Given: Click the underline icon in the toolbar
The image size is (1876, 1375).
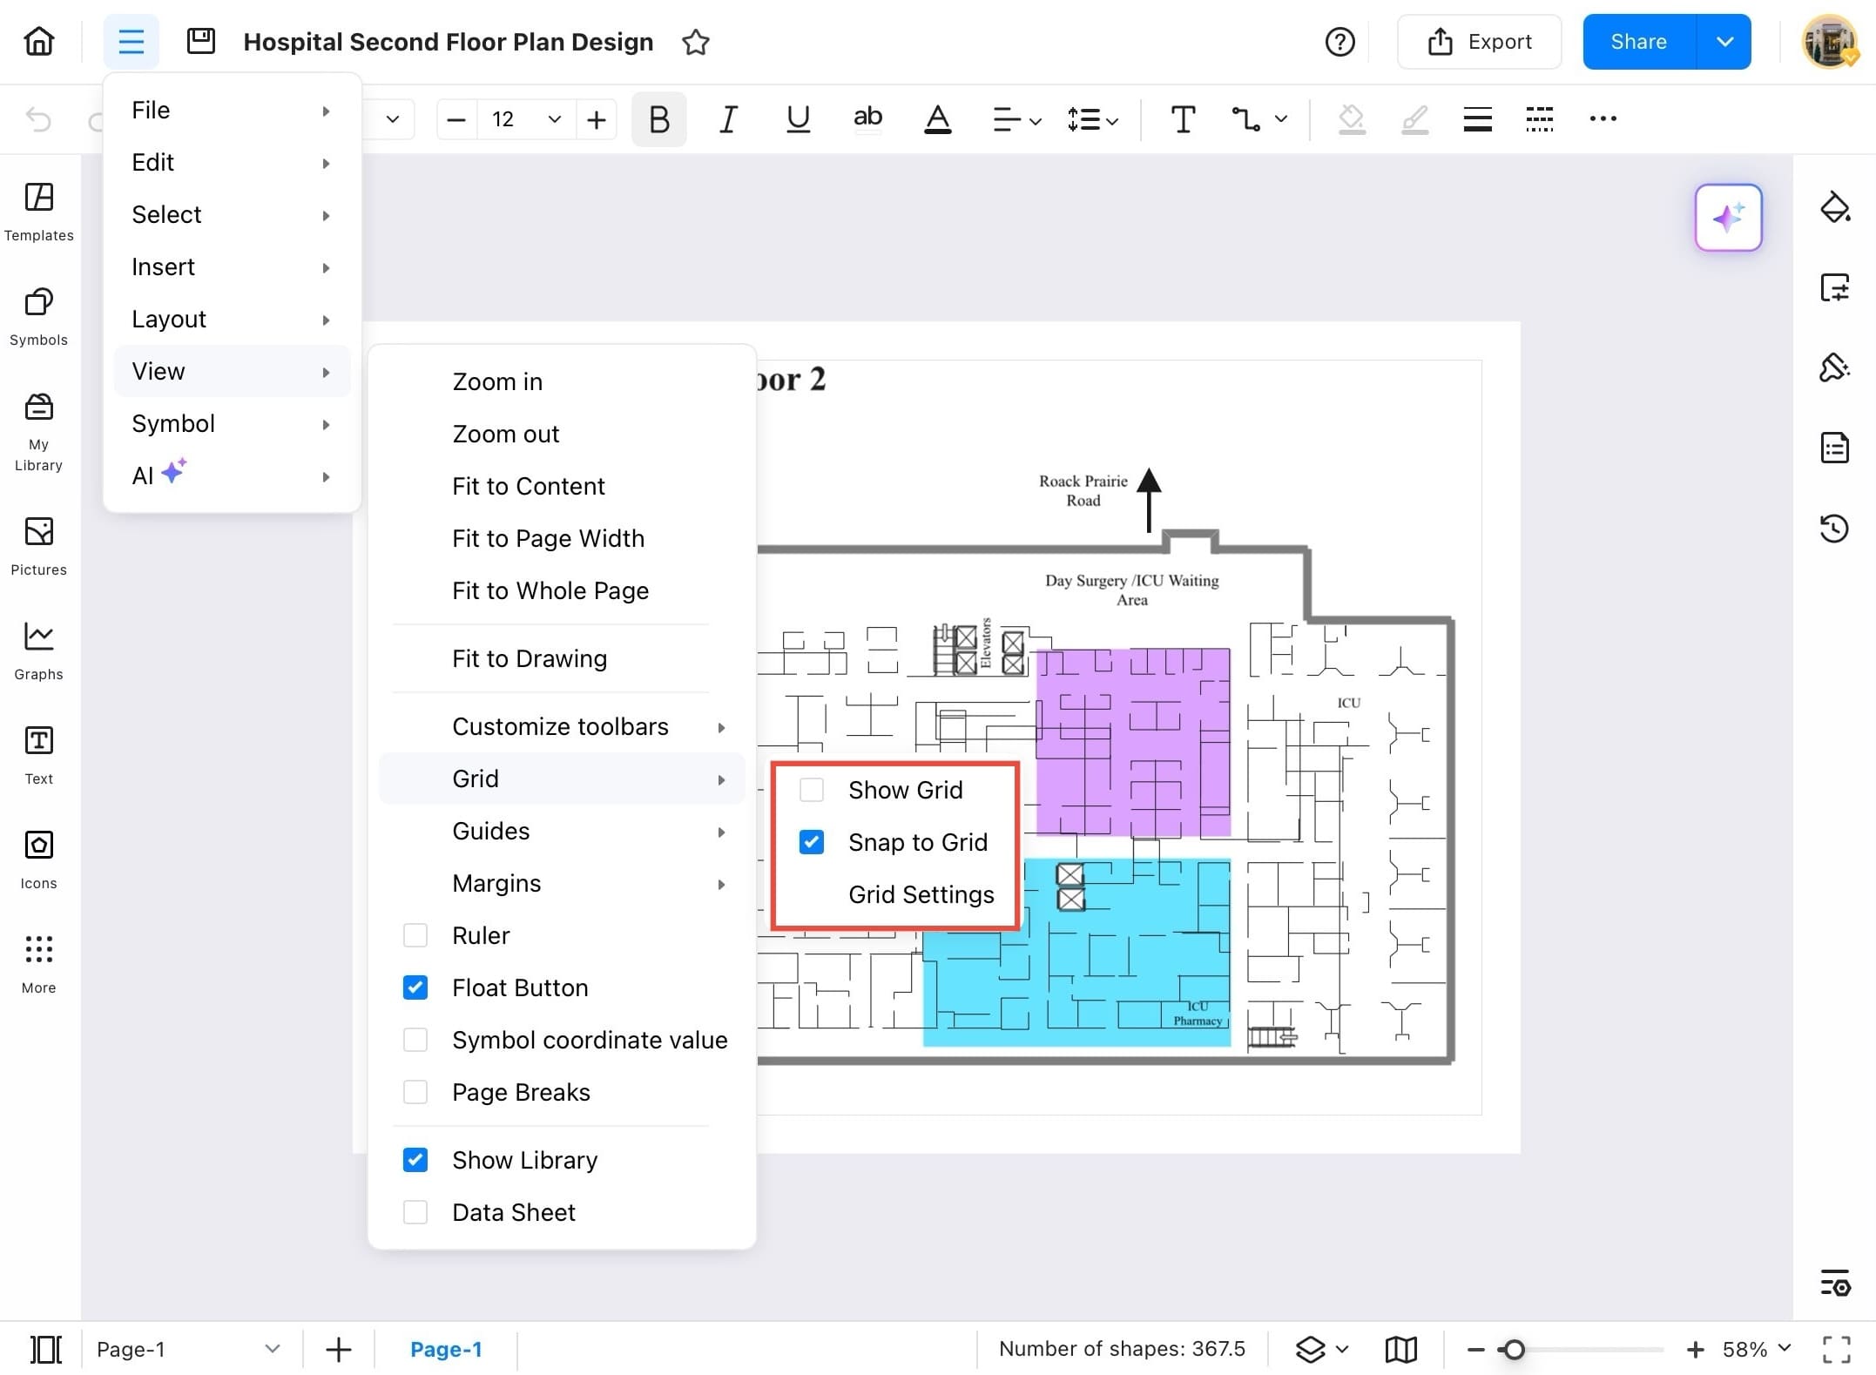Looking at the screenshot, I should [798, 119].
